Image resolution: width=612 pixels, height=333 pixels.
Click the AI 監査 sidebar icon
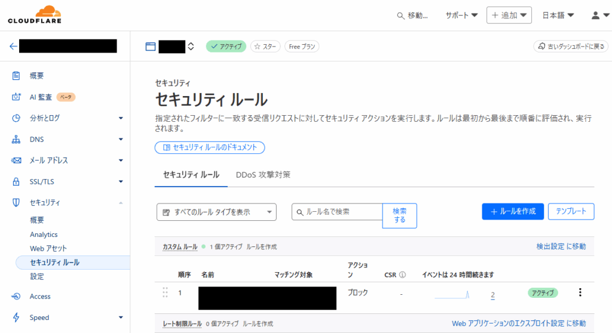(16, 97)
